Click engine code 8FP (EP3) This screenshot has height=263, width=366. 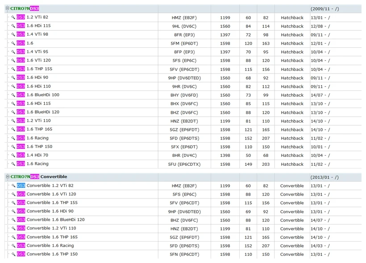click(x=184, y=52)
